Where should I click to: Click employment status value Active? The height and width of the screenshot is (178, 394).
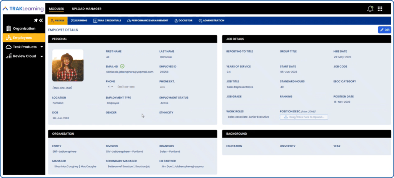164,103
